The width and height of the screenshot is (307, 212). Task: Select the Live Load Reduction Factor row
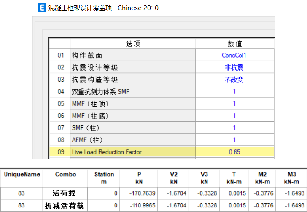pyautogui.click(x=132, y=152)
